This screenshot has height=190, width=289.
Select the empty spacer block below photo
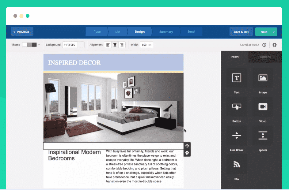pyautogui.click(x=113, y=146)
